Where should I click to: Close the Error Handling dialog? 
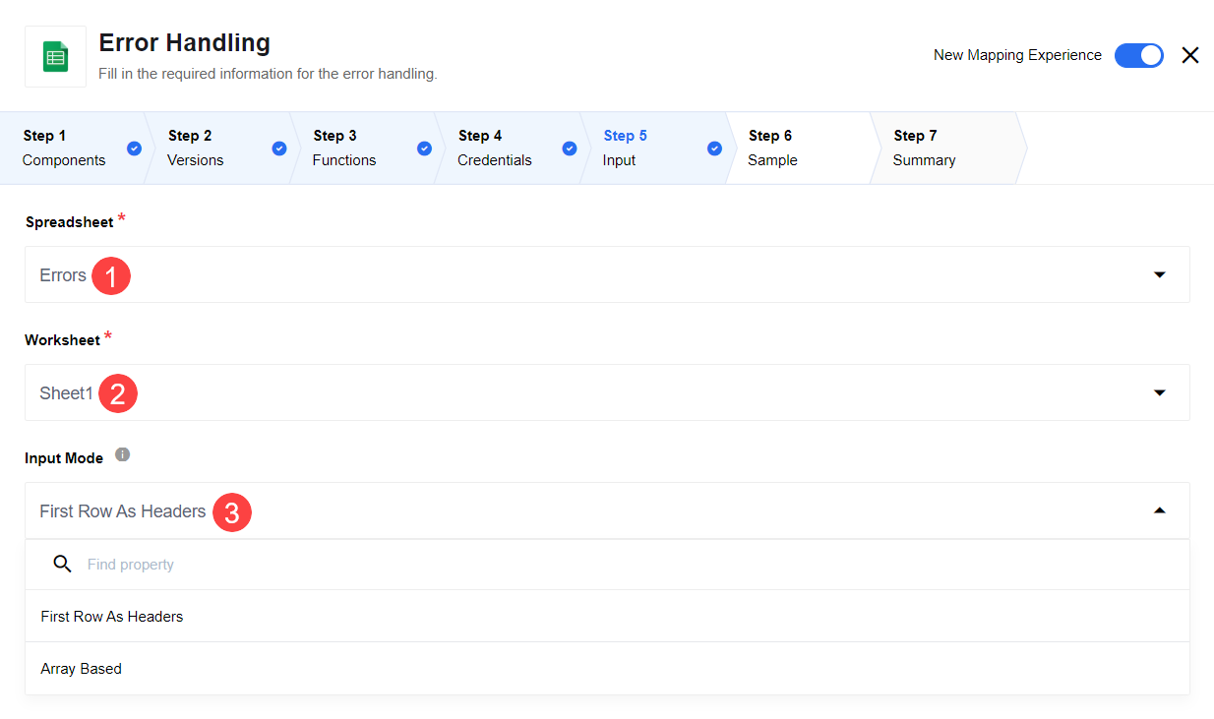click(1190, 55)
